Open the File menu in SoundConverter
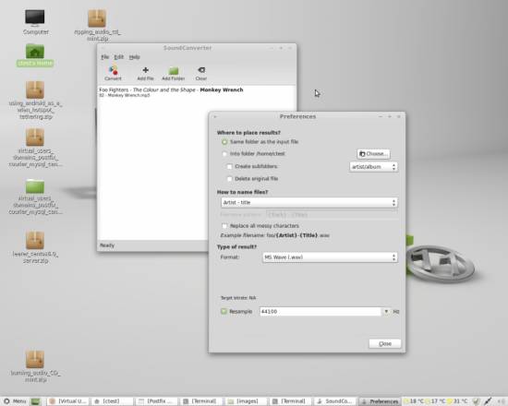 pyautogui.click(x=105, y=57)
